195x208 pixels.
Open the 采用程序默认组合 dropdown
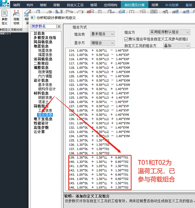click(x=170, y=32)
